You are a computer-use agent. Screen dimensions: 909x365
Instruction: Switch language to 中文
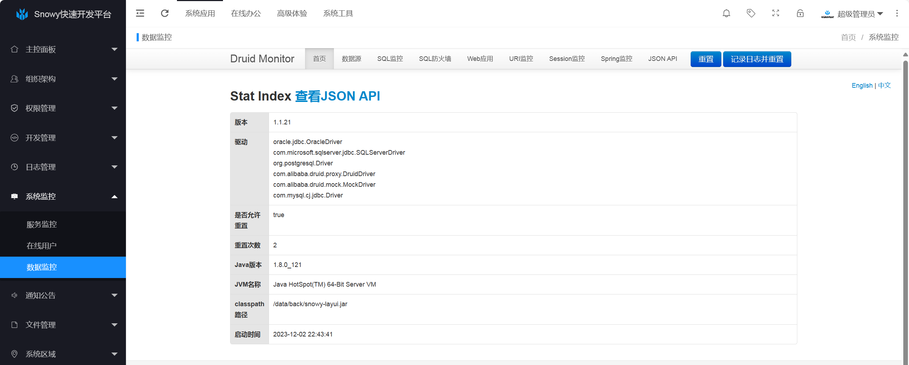tap(884, 86)
